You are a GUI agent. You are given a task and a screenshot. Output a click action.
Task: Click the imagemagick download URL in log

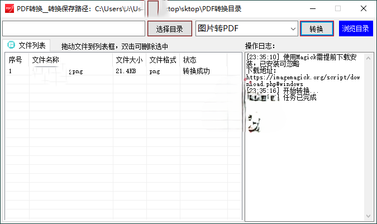click(303, 81)
